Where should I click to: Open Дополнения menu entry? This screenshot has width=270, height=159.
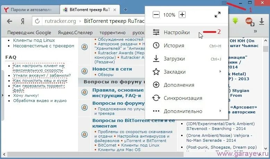click(186, 85)
